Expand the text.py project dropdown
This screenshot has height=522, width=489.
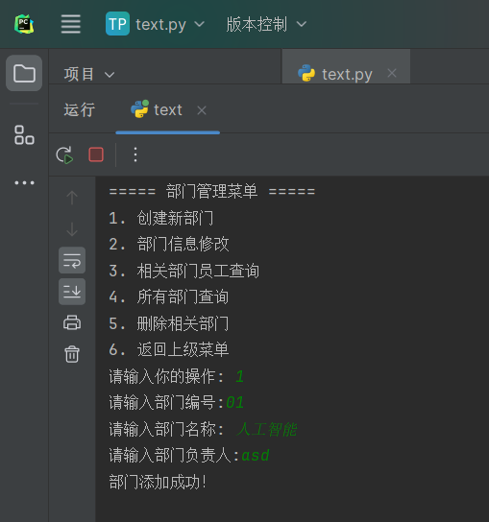click(x=155, y=24)
